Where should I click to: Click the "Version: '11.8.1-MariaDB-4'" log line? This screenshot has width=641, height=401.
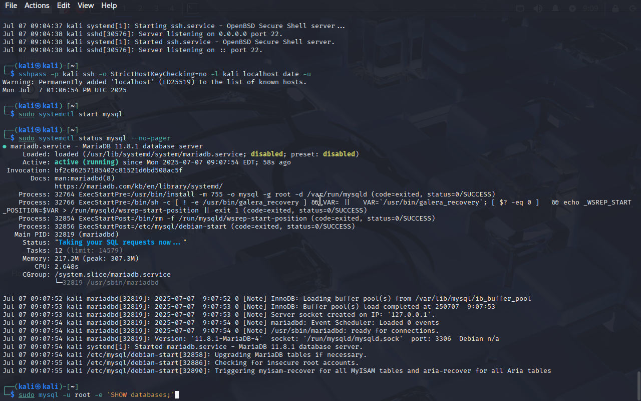251,339
